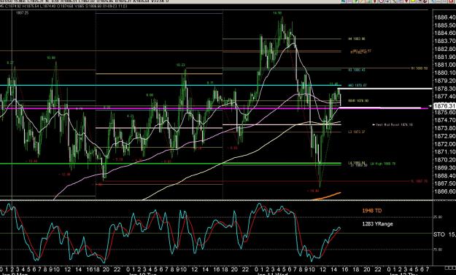Click the 10.66 swing high label

51,58
